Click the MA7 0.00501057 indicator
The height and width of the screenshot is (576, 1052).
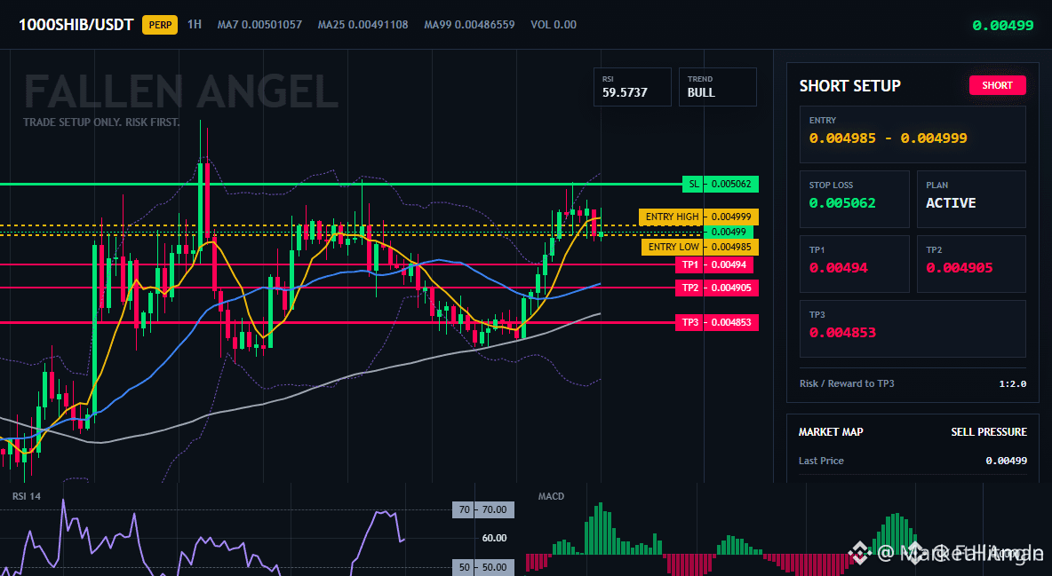coord(259,25)
